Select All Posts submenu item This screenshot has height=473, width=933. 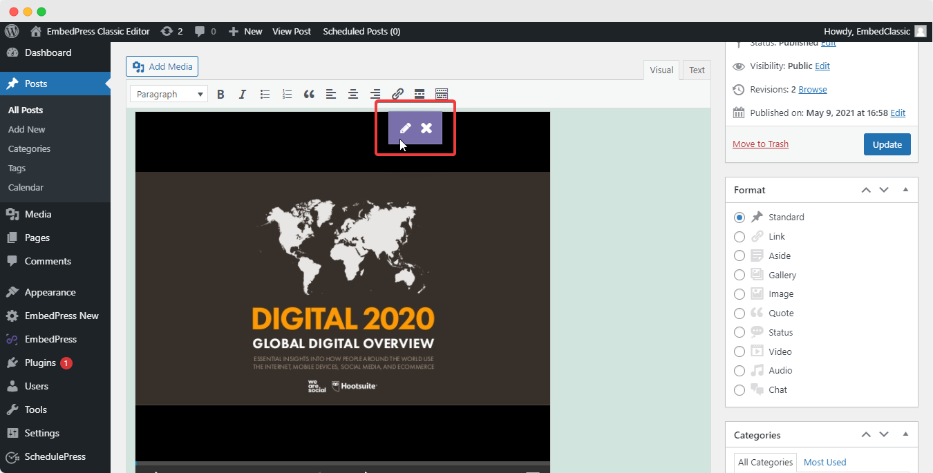coord(26,110)
